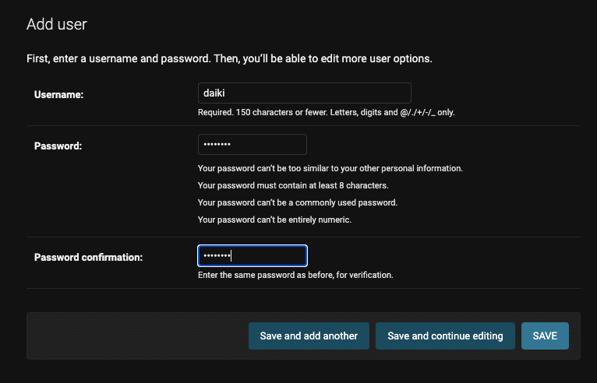Click the SAVE button
Viewport: 597px width, 383px height.
[545, 336]
